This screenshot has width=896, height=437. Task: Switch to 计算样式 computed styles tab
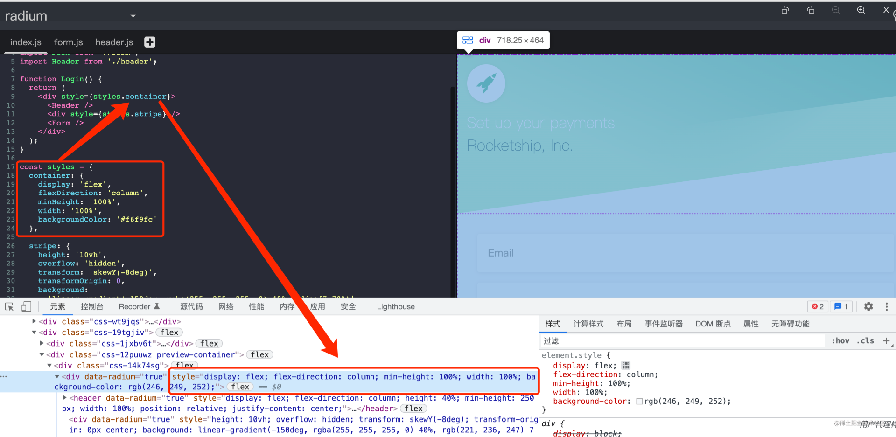pyautogui.click(x=588, y=324)
